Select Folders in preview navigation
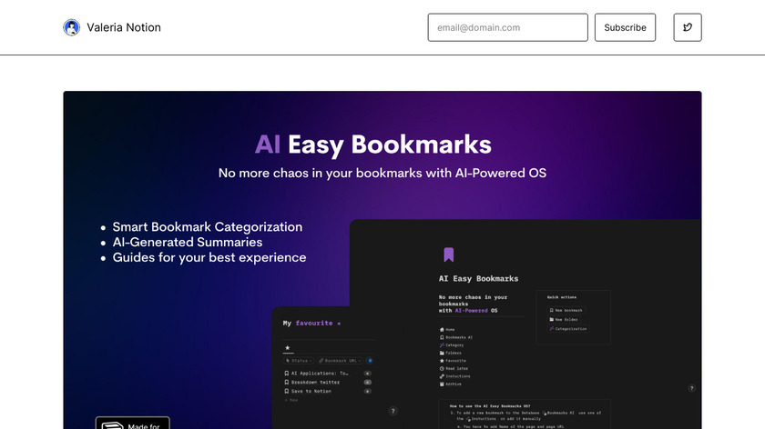The image size is (765, 429). (450, 353)
